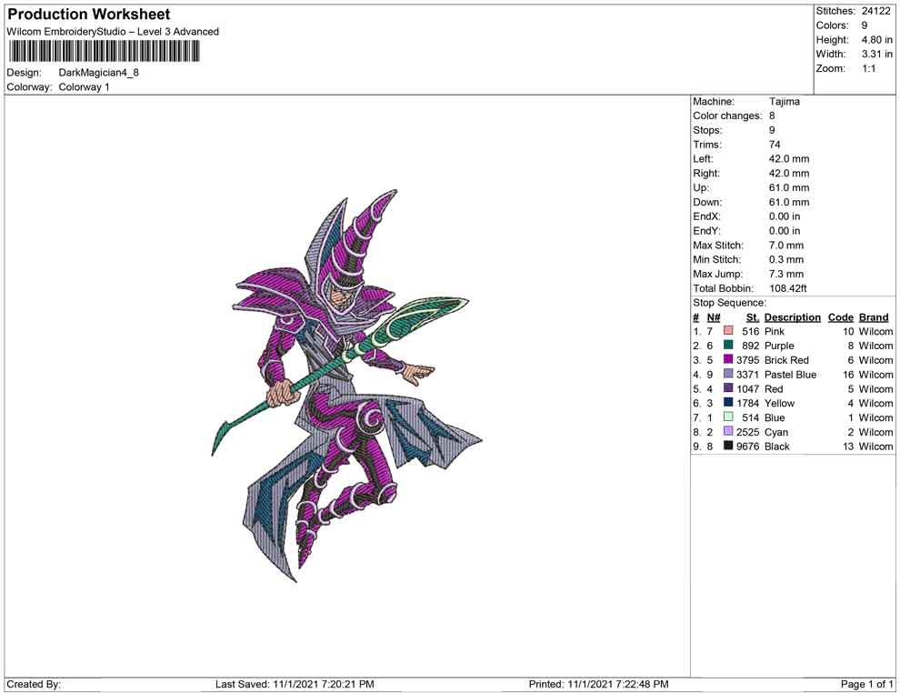Click the Max Jump value '7.3 mm'
Viewport: 900px width, 693px height.
click(786, 274)
